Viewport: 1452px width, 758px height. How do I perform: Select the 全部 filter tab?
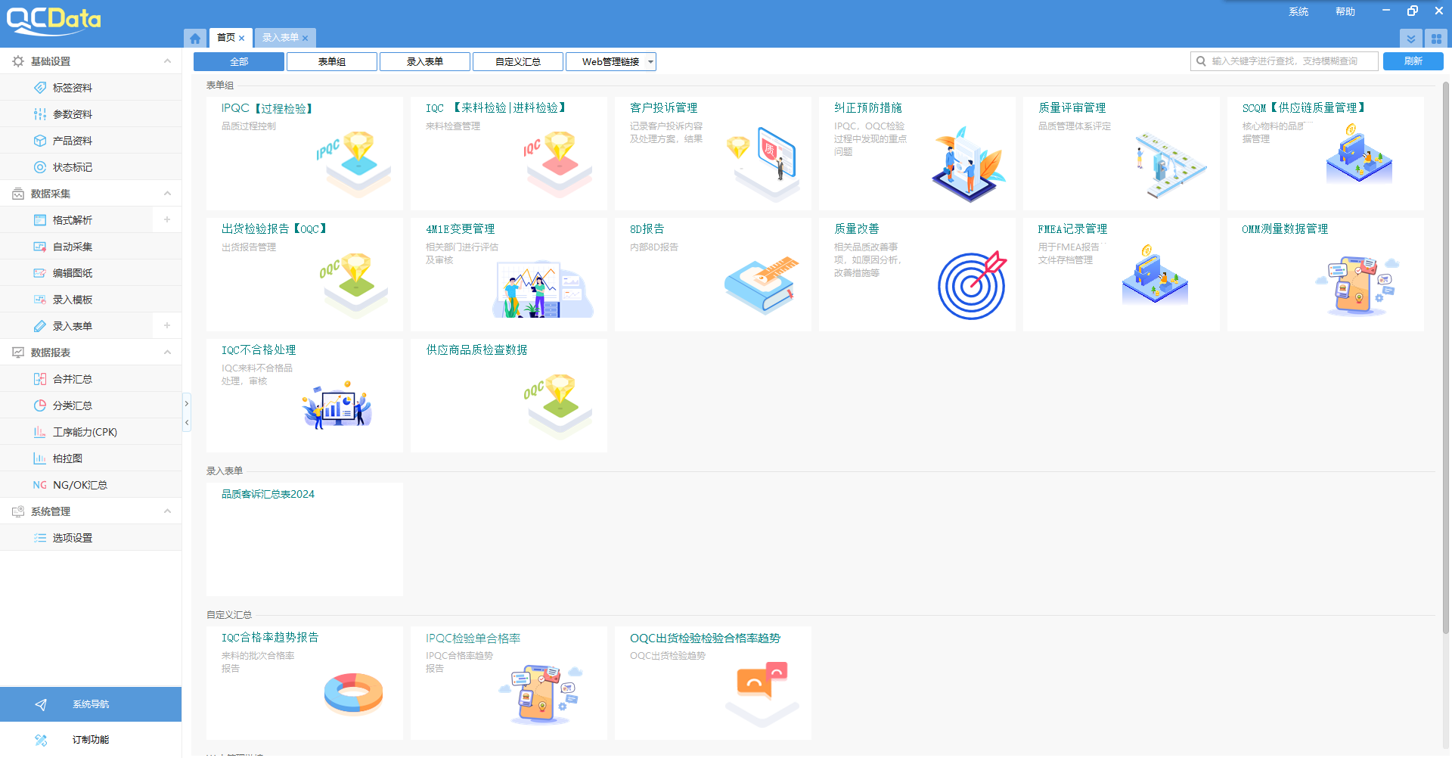point(239,62)
